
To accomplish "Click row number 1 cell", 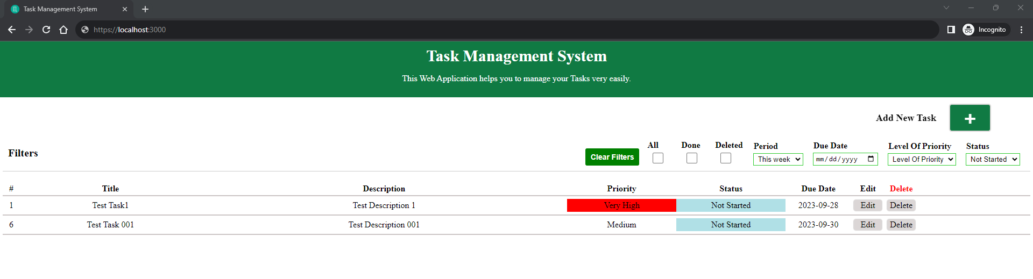I will click(x=11, y=205).
